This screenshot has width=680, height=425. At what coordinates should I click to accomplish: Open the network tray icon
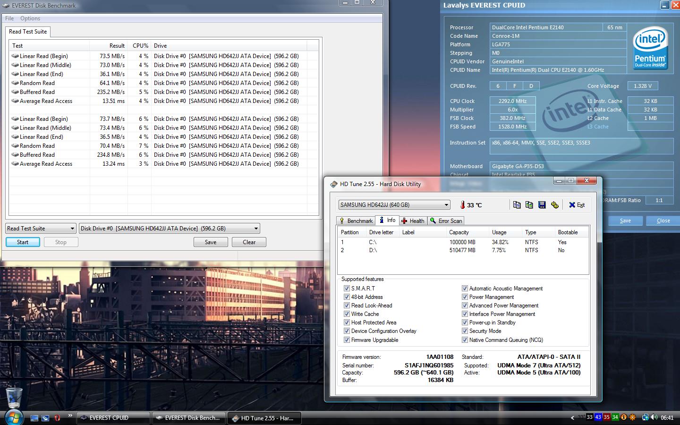pos(645,417)
